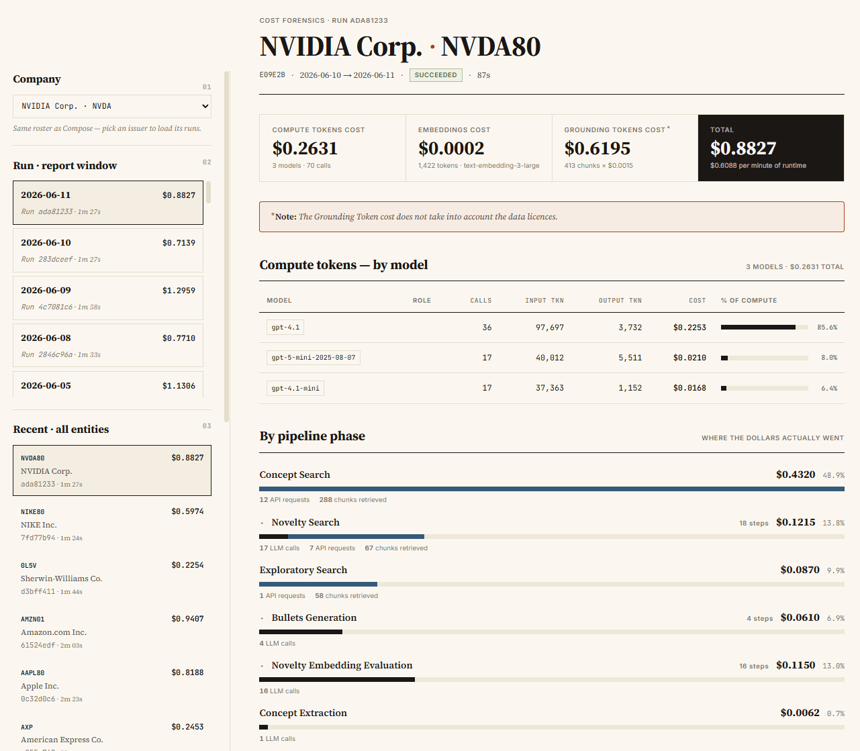The width and height of the screenshot is (860, 751).
Task: Select the 2026-06-10 run card
Action: [x=108, y=250]
